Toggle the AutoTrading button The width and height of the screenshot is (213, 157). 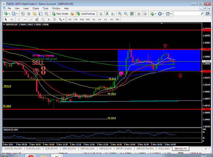click(86, 14)
